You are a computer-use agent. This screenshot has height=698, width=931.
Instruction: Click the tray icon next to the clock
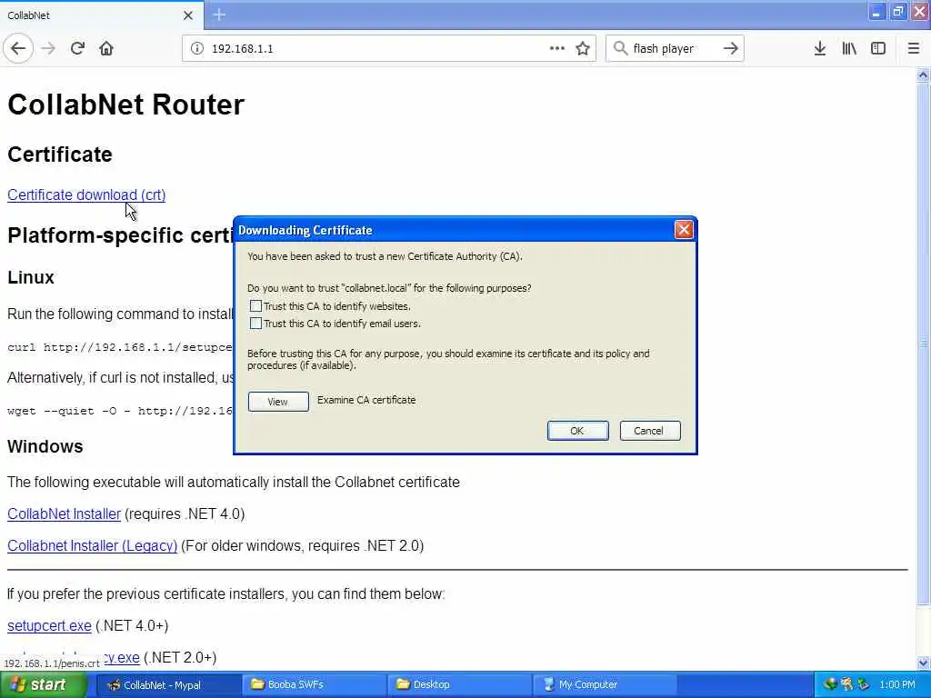tap(863, 684)
